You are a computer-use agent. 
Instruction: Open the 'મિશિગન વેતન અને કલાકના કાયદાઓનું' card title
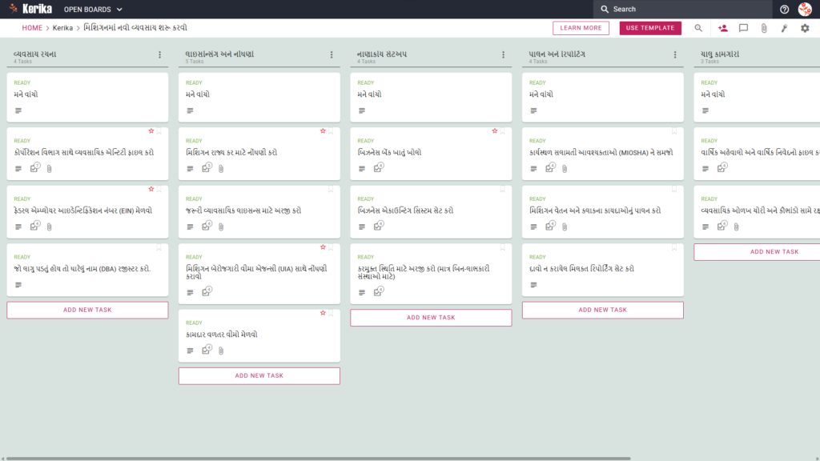595,210
